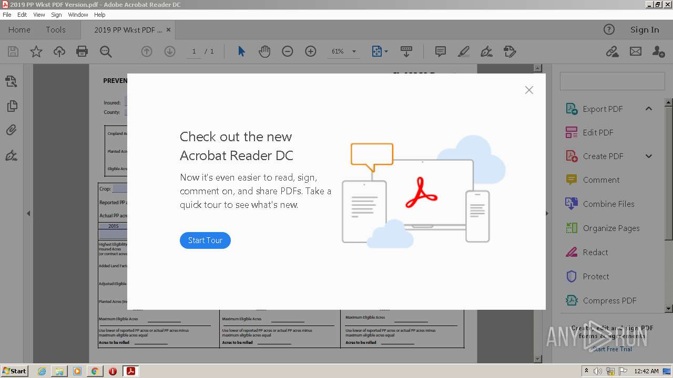Click Start Free Trial link
Viewport: 673px width, 378px height.
pyautogui.click(x=612, y=349)
